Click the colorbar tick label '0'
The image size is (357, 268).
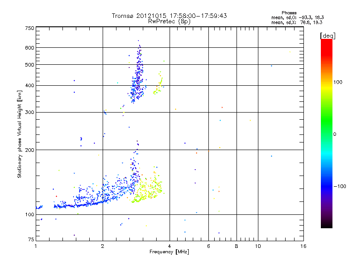point(335,134)
